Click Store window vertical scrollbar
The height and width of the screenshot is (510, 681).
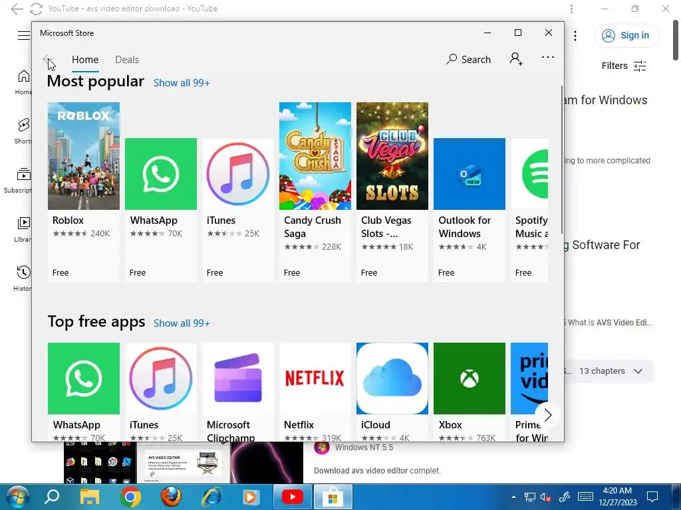point(562,159)
